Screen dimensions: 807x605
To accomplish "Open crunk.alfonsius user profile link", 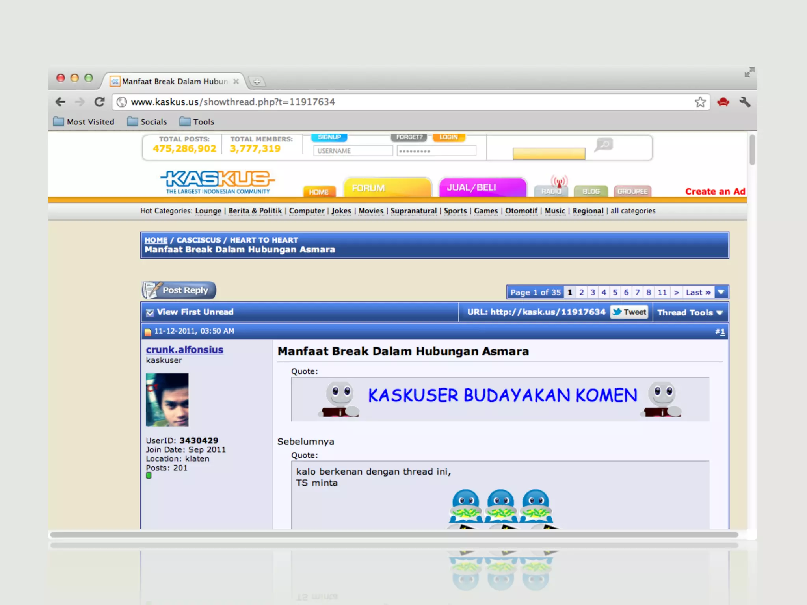I will [x=184, y=350].
